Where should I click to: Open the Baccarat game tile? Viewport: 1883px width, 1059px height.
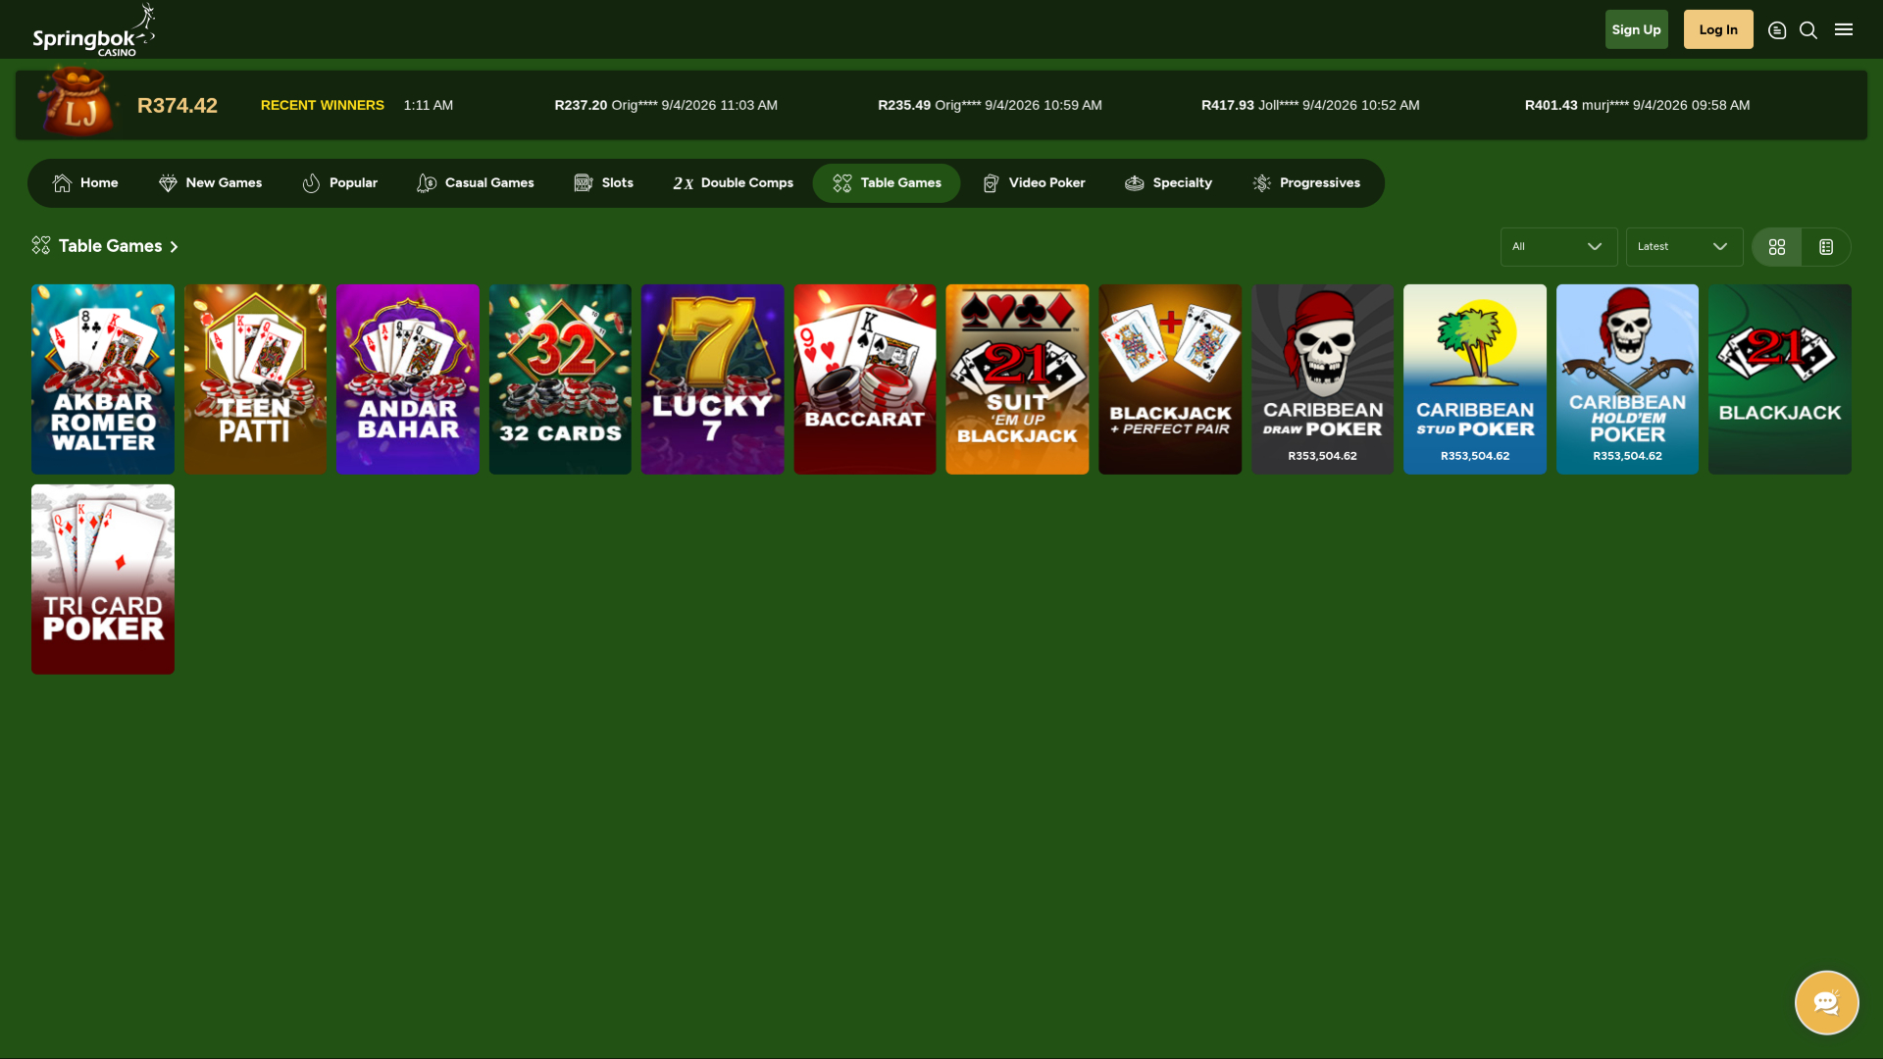click(865, 379)
